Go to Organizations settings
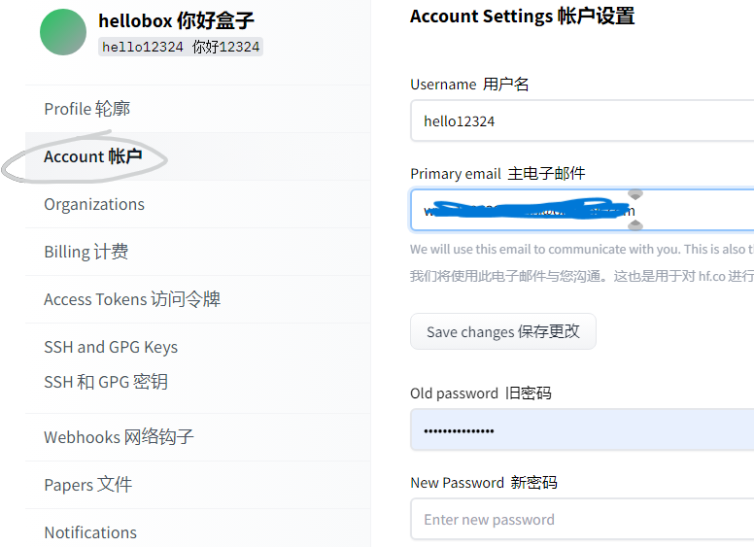 [x=94, y=204]
